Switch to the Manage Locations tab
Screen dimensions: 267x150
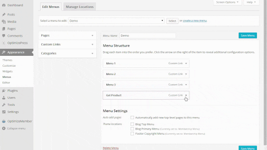click(80, 7)
